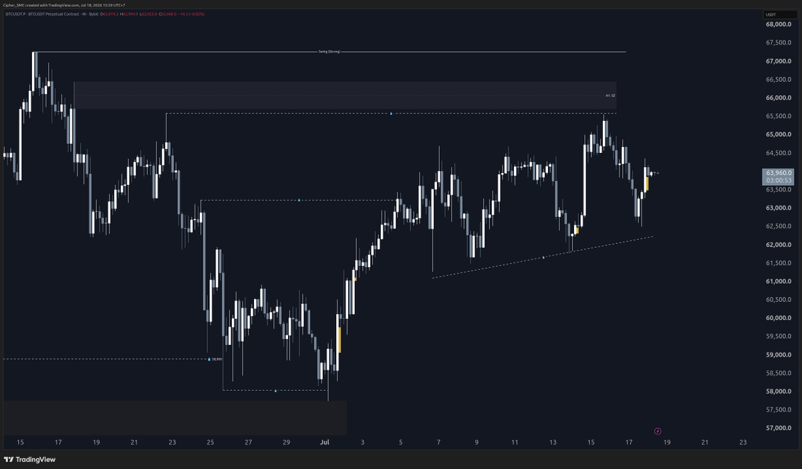Image resolution: width=802 pixels, height=469 pixels.
Task: Click the Jul label on time axis
Action: click(x=325, y=442)
